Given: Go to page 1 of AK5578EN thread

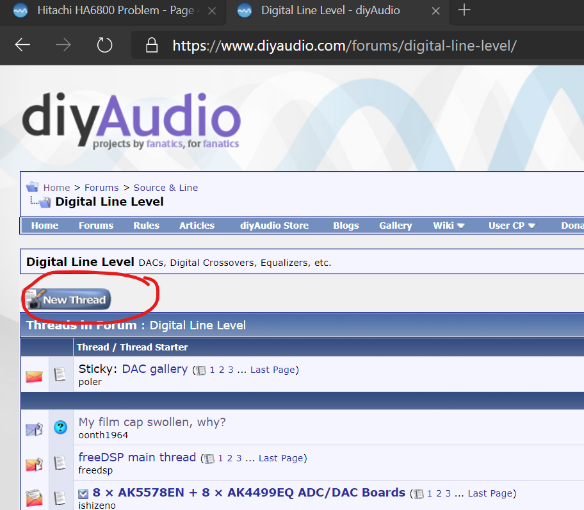Looking at the screenshot, I should point(430,493).
